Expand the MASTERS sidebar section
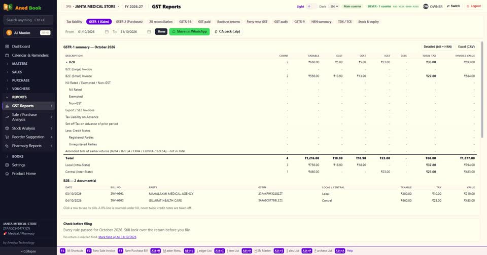The height and width of the screenshot is (255, 487). [28, 64]
